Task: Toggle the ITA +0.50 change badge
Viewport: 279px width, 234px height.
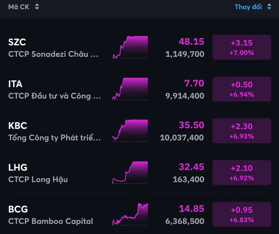Action: [x=242, y=89]
